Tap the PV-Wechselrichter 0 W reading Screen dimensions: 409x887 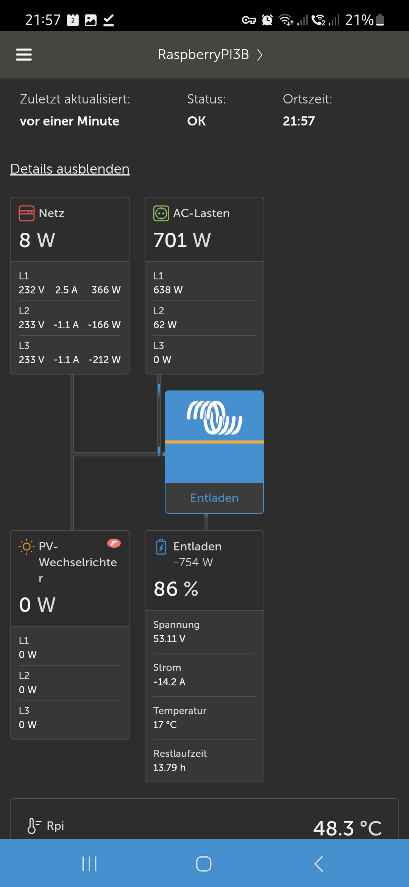tap(37, 605)
